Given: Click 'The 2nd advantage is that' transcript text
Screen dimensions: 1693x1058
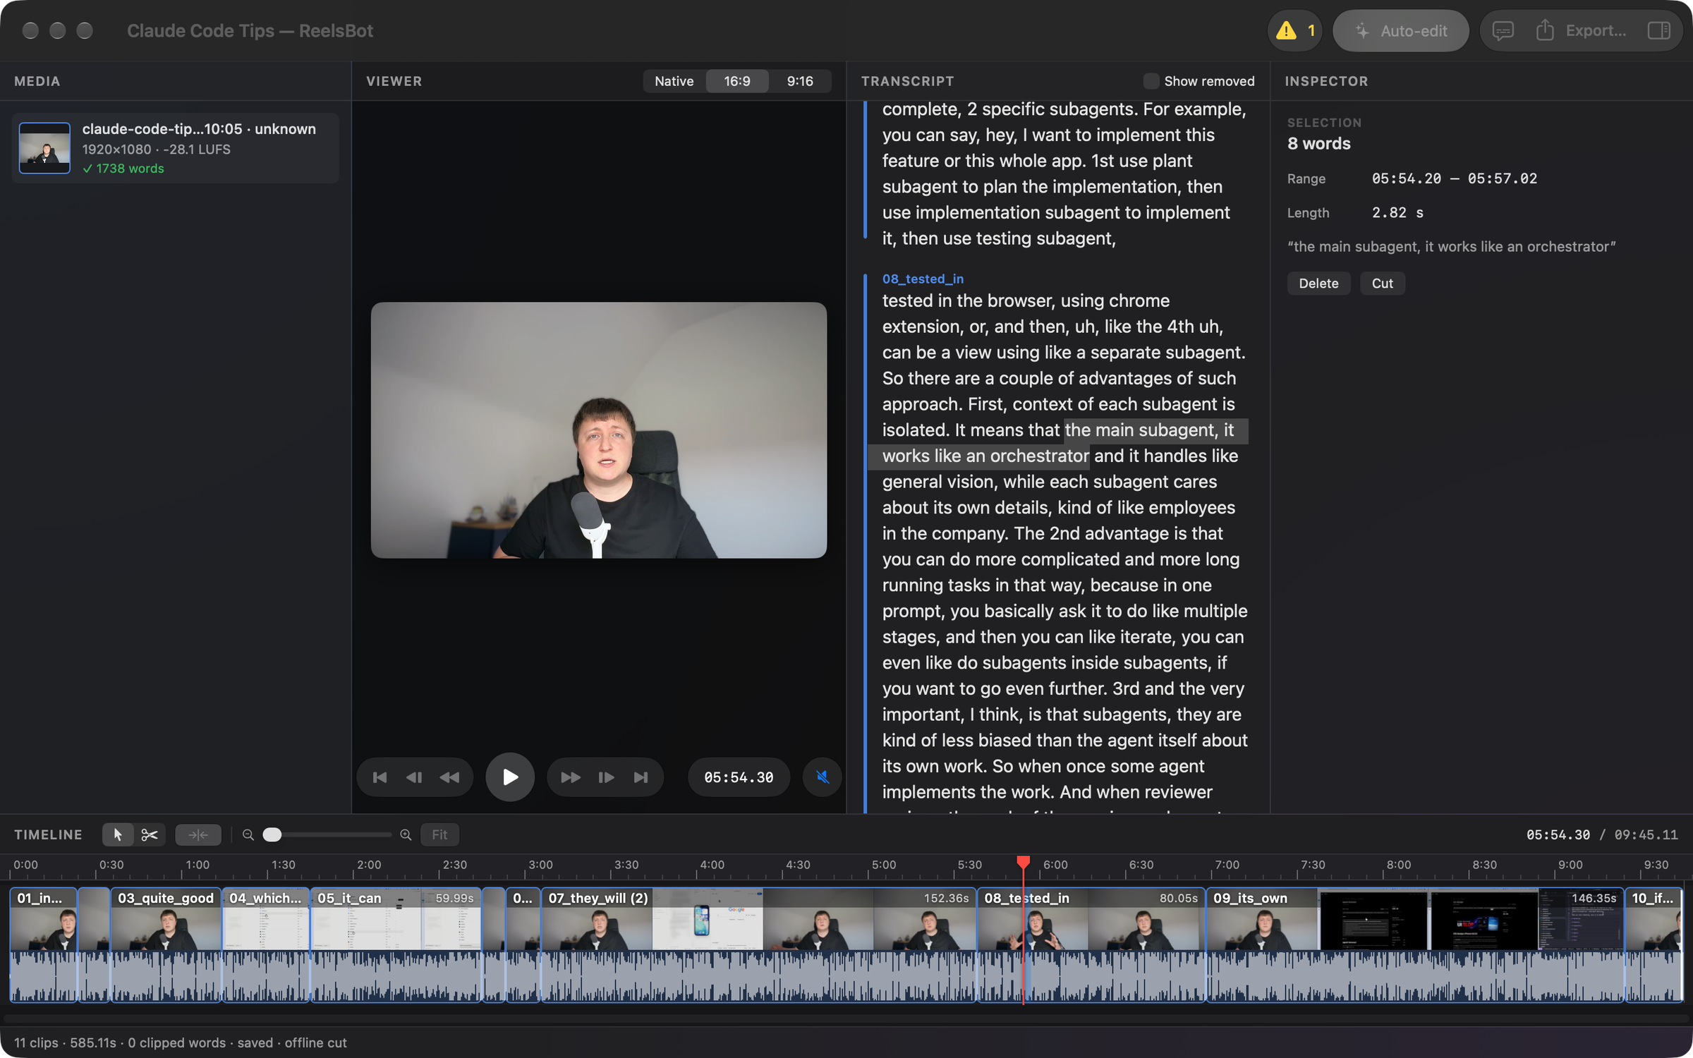Looking at the screenshot, I should 1118,534.
